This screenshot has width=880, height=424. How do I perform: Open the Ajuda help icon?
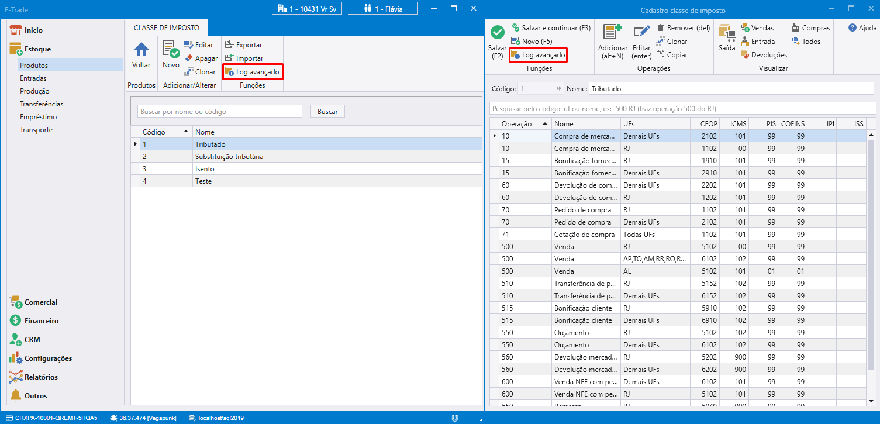coord(853,28)
